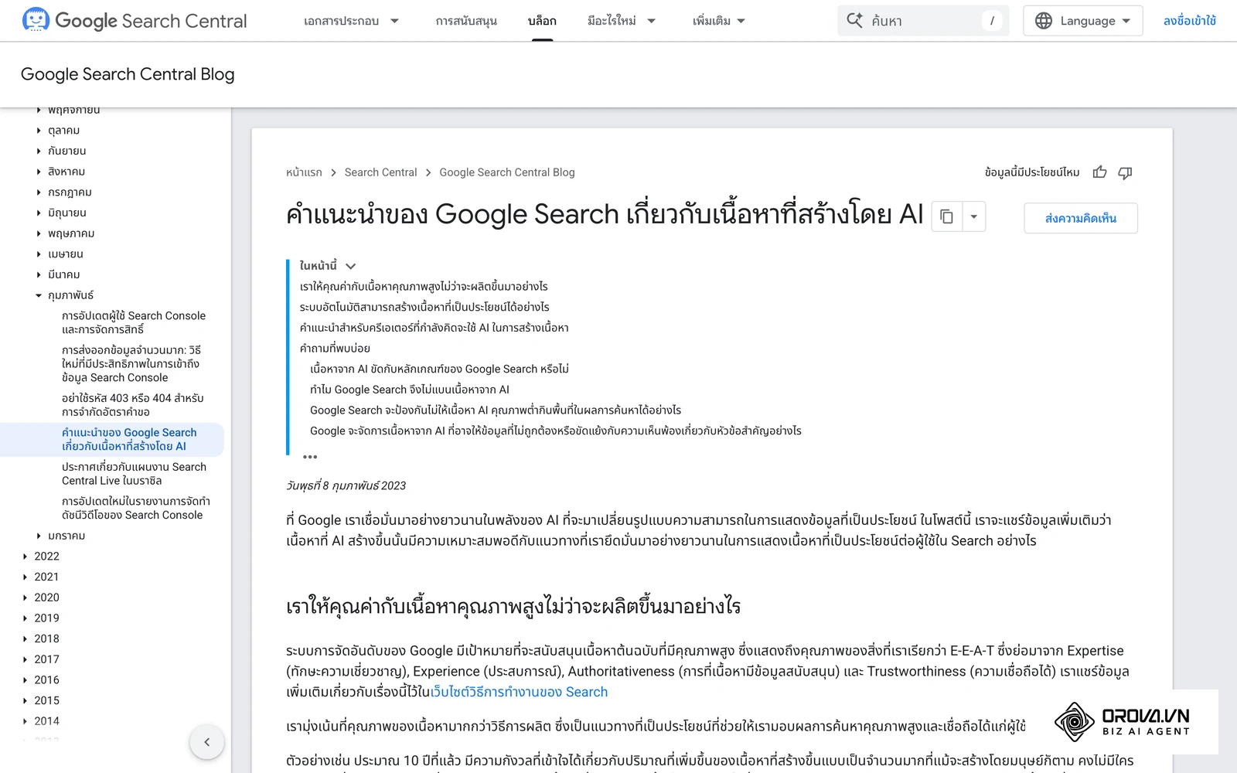Expand the 2022 year in sidebar

coord(25,557)
